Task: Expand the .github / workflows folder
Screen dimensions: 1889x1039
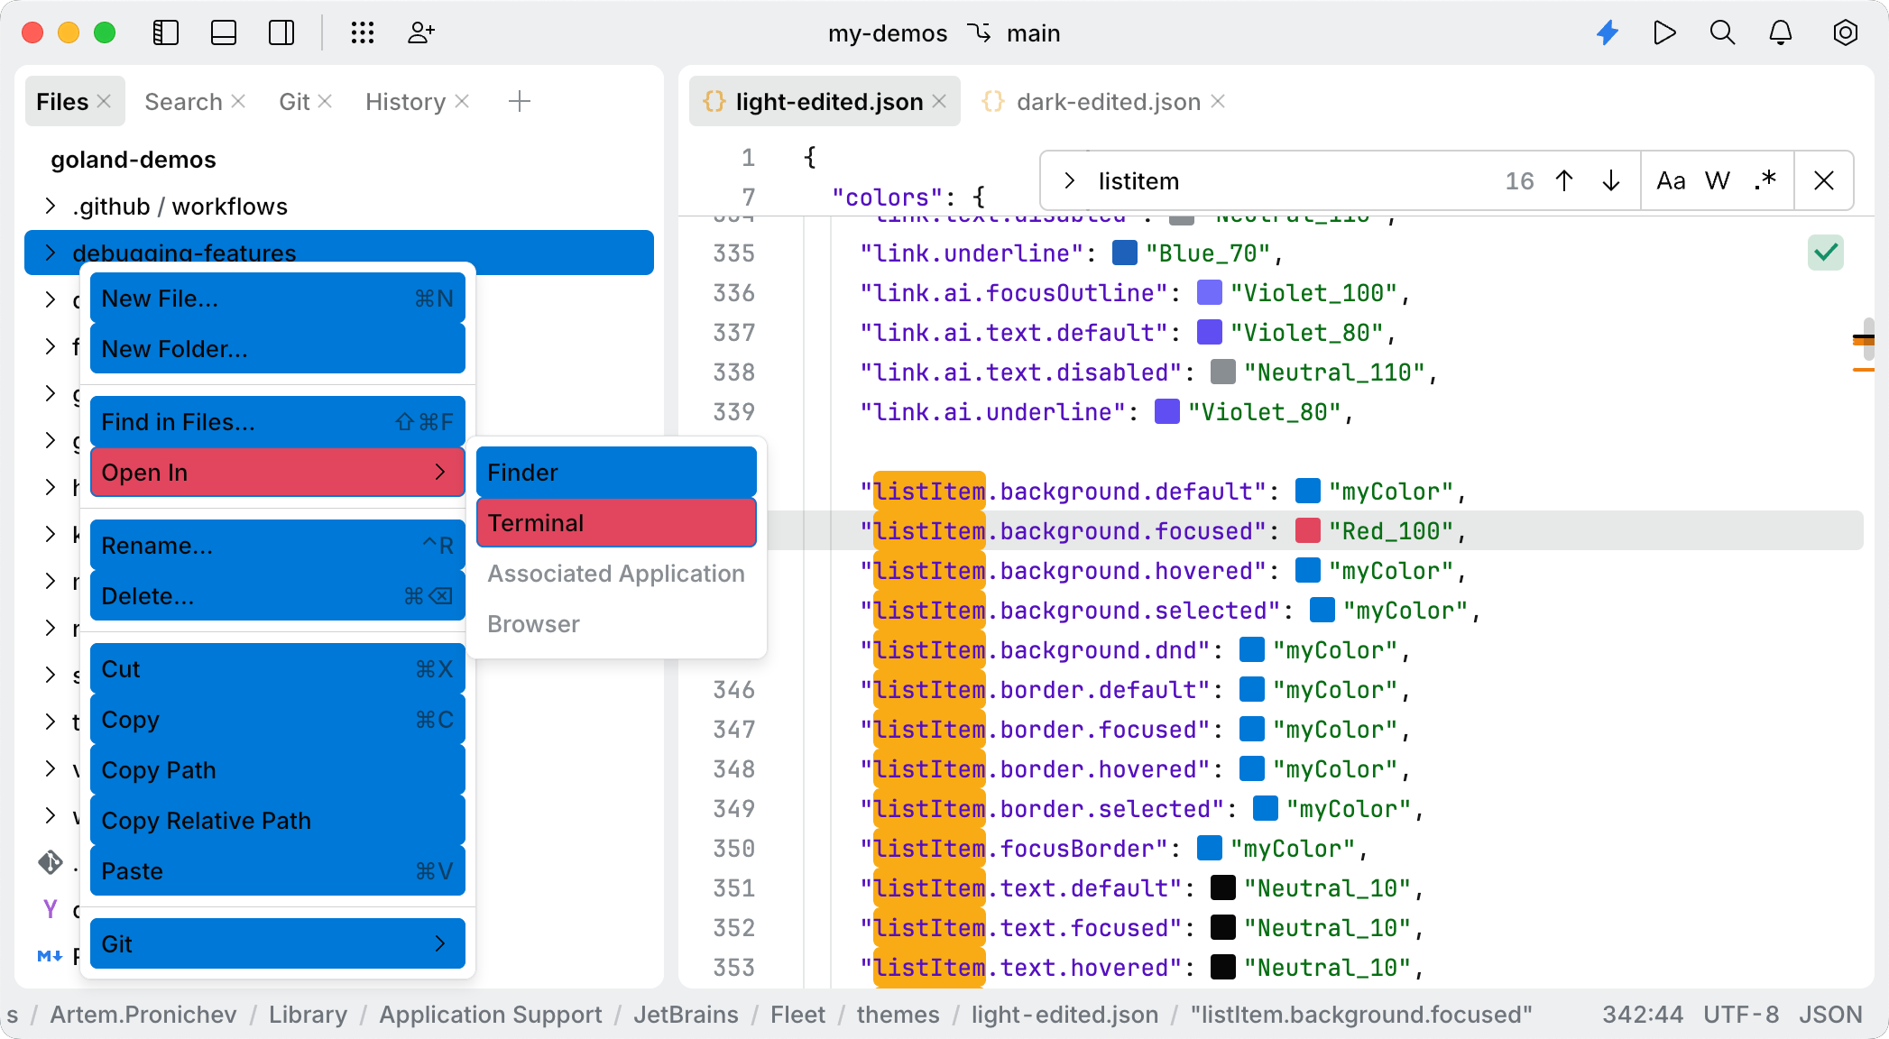Action: pos(51,207)
